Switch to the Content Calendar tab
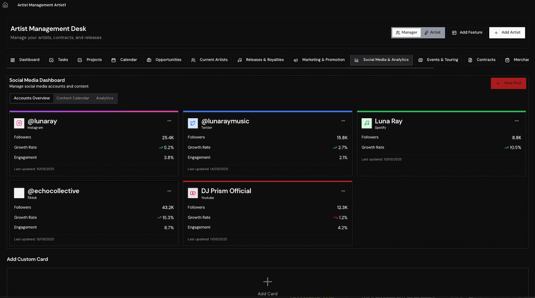 point(73,98)
